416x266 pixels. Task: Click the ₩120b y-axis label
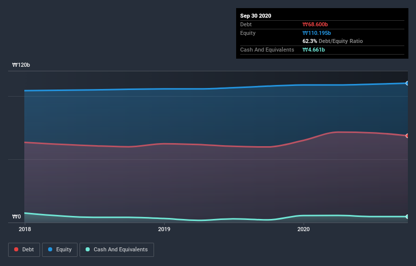[x=21, y=65]
